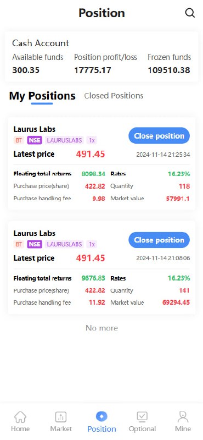Tap the Position nav icon
Image resolution: width=203 pixels, height=440 pixels.
pyautogui.click(x=101, y=416)
